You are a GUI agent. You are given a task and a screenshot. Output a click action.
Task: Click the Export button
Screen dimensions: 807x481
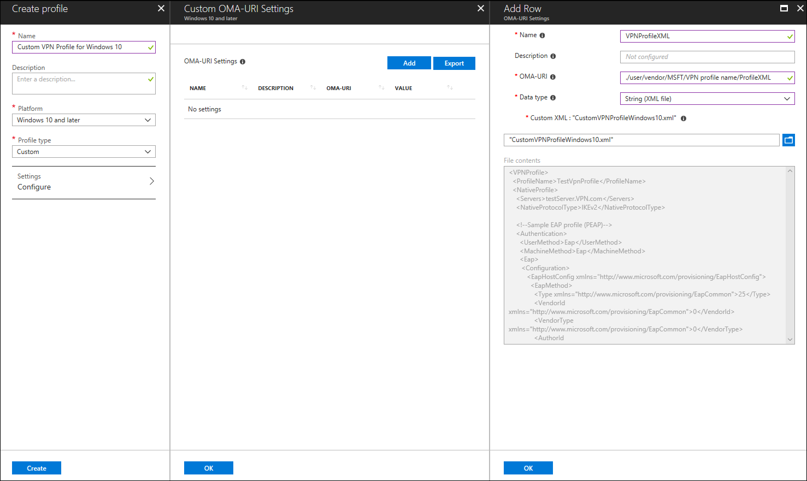tap(454, 63)
